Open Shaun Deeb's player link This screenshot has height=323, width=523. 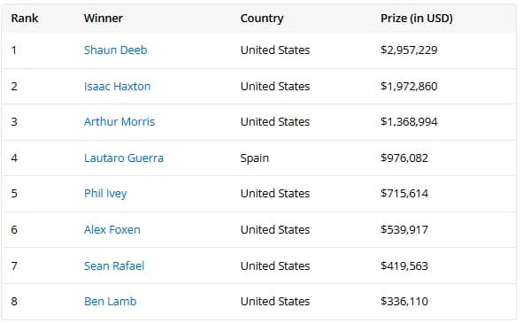tap(115, 50)
